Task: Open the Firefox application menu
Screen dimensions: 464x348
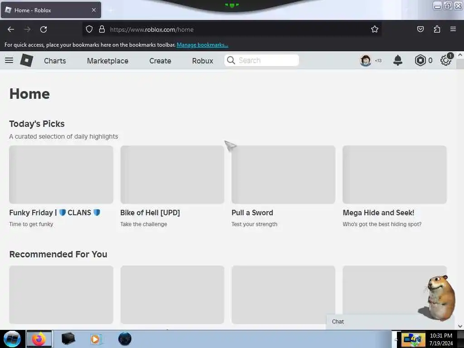Action: coord(453,29)
